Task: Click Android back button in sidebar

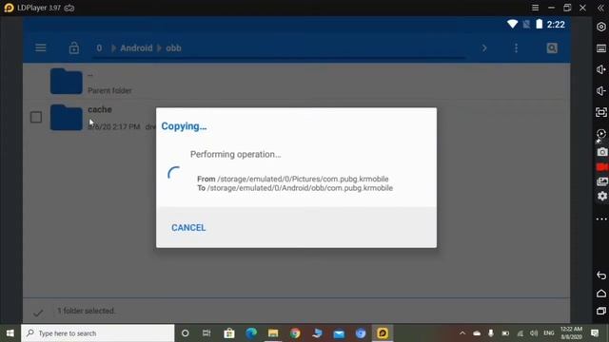Action: point(601,275)
